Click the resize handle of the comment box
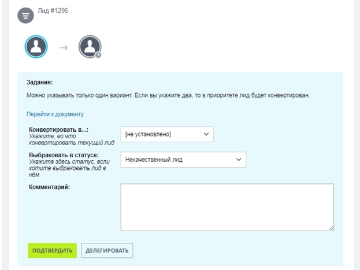The image size is (360, 270). 331,228
